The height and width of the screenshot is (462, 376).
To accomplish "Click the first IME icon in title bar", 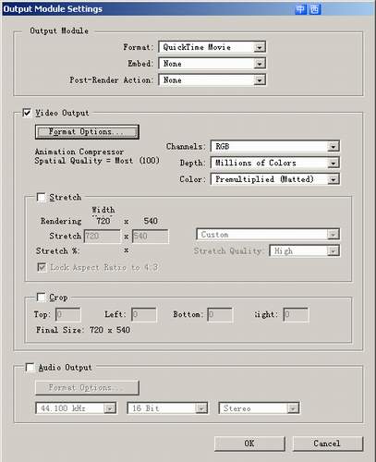I will pyautogui.click(x=300, y=9).
